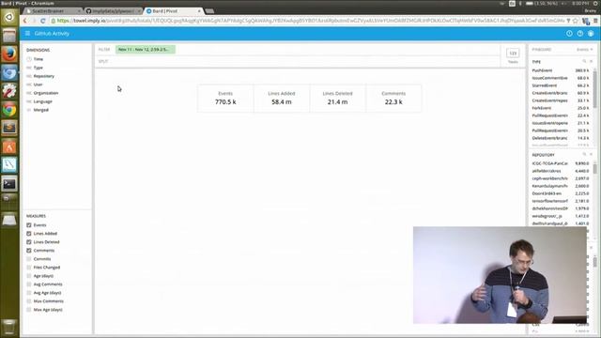Click the Type panel scrollbar
Image resolution: width=601 pixels, height=338 pixels.
pyautogui.click(x=594, y=89)
